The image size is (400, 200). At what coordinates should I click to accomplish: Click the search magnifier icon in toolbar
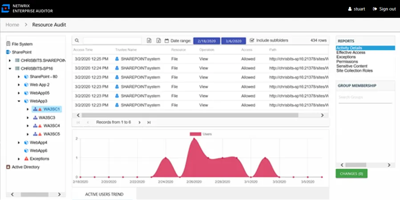click(77, 40)
